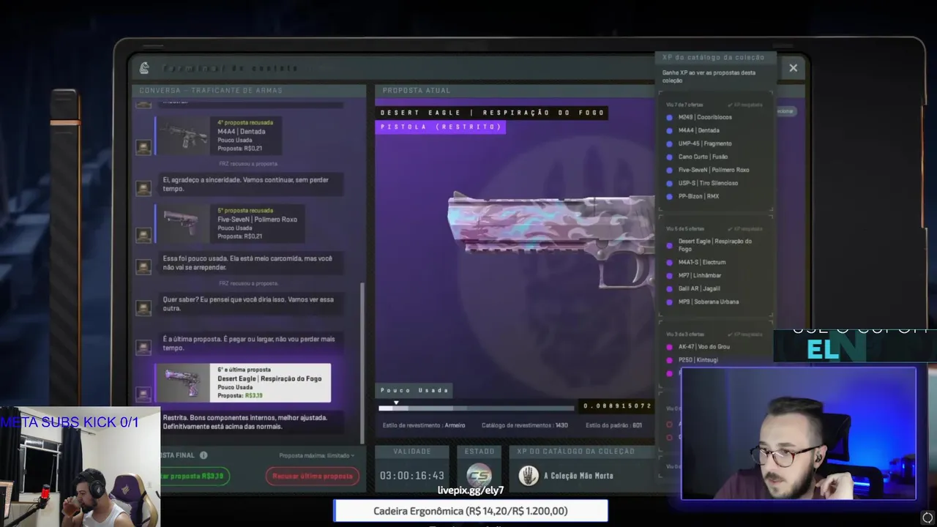Select AK-47 | Voo do Grou in catalog
This screenshot has width=937, height=527.
[698, 347]
